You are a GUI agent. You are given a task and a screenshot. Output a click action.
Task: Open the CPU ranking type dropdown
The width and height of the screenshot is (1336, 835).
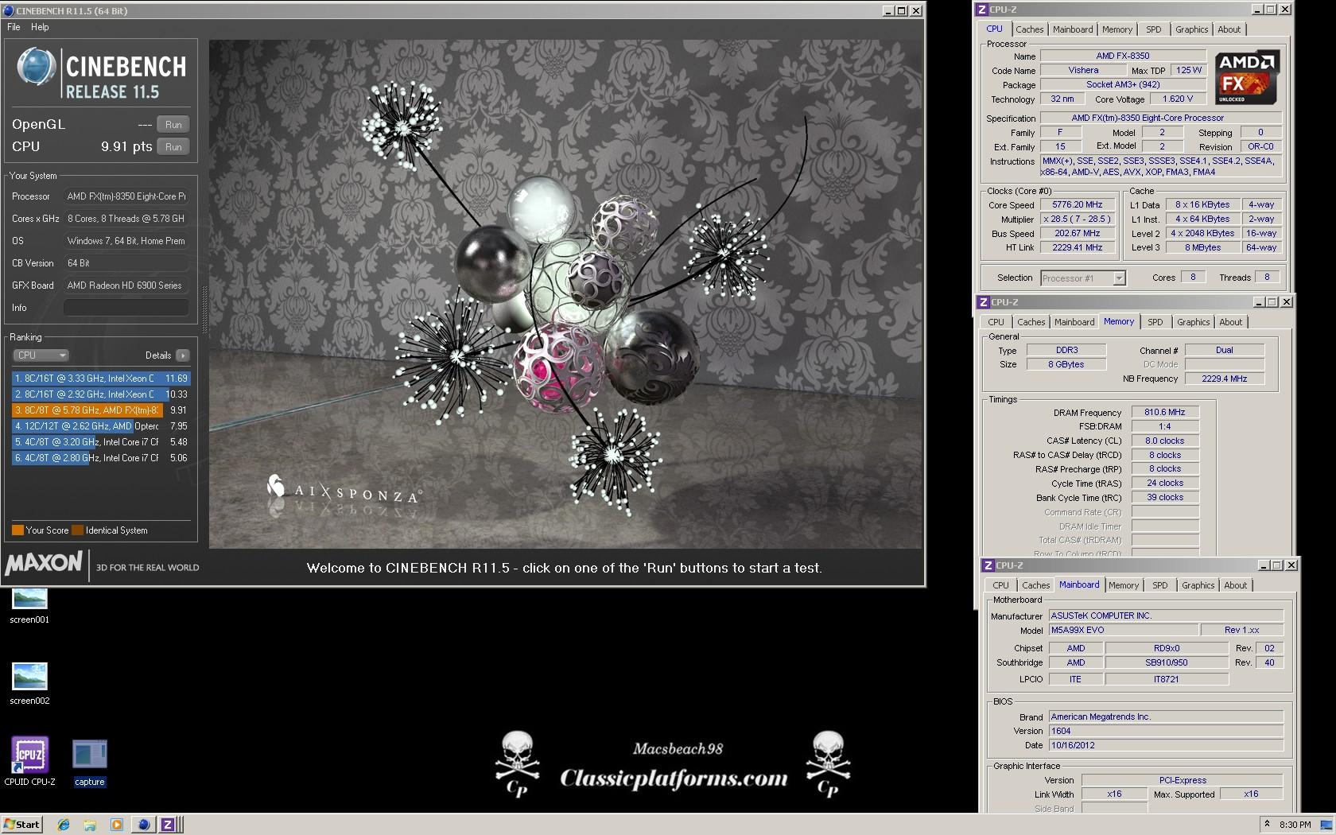coord(41,355)
